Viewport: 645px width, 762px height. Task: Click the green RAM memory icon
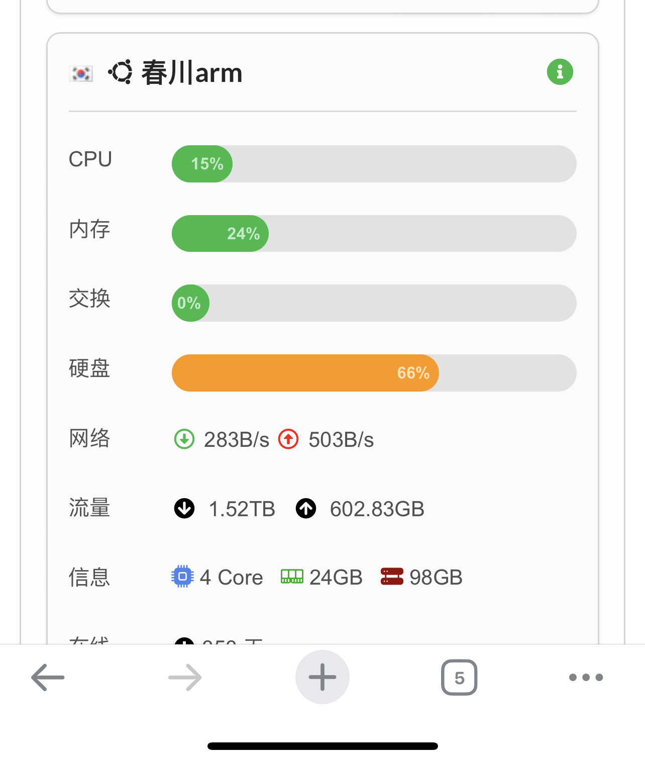pos(292,577)
